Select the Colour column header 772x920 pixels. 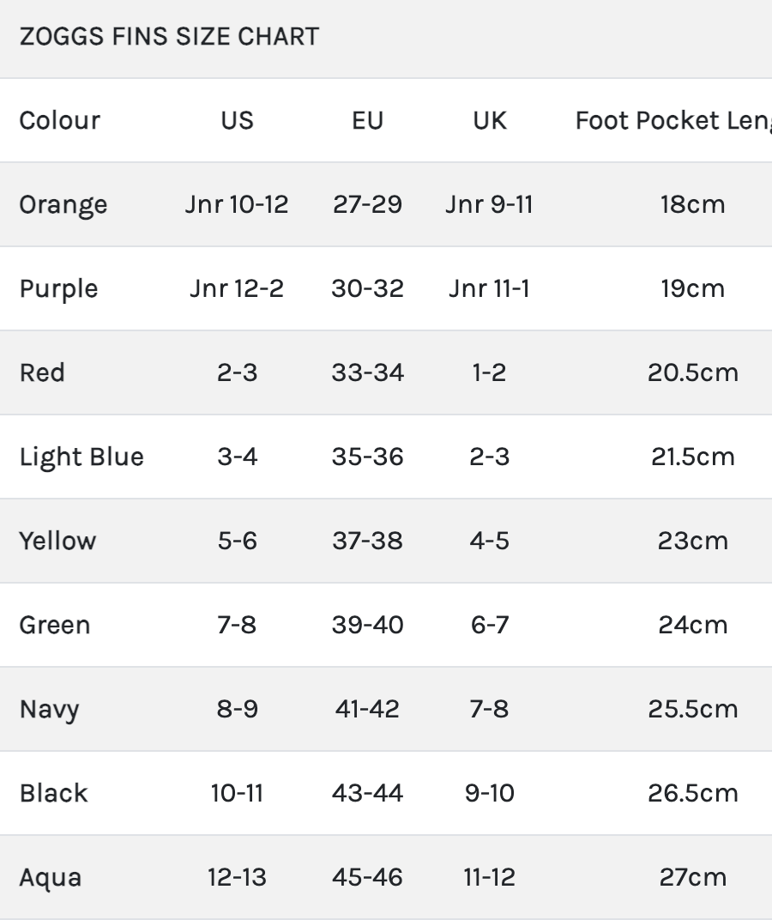tap(59, 120)
